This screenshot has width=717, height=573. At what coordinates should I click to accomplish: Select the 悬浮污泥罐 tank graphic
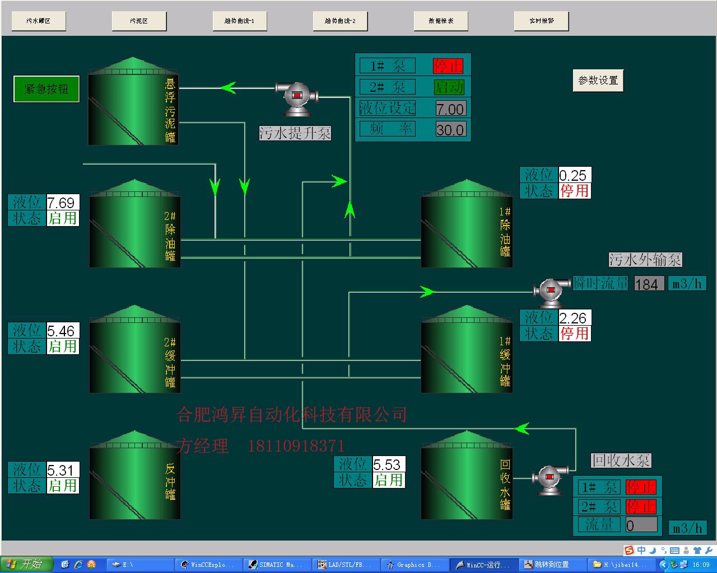click(x=133, y=104)
